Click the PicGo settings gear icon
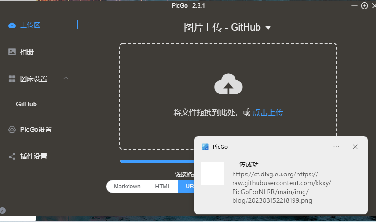The image size is (376, 222). click(12, 129)
